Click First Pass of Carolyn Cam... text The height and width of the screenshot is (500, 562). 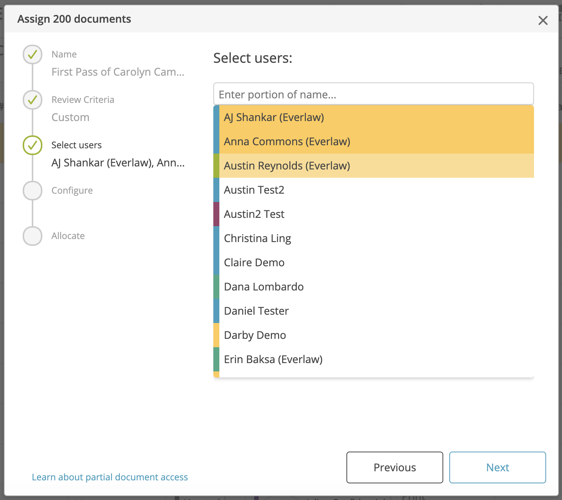[118, 72]
